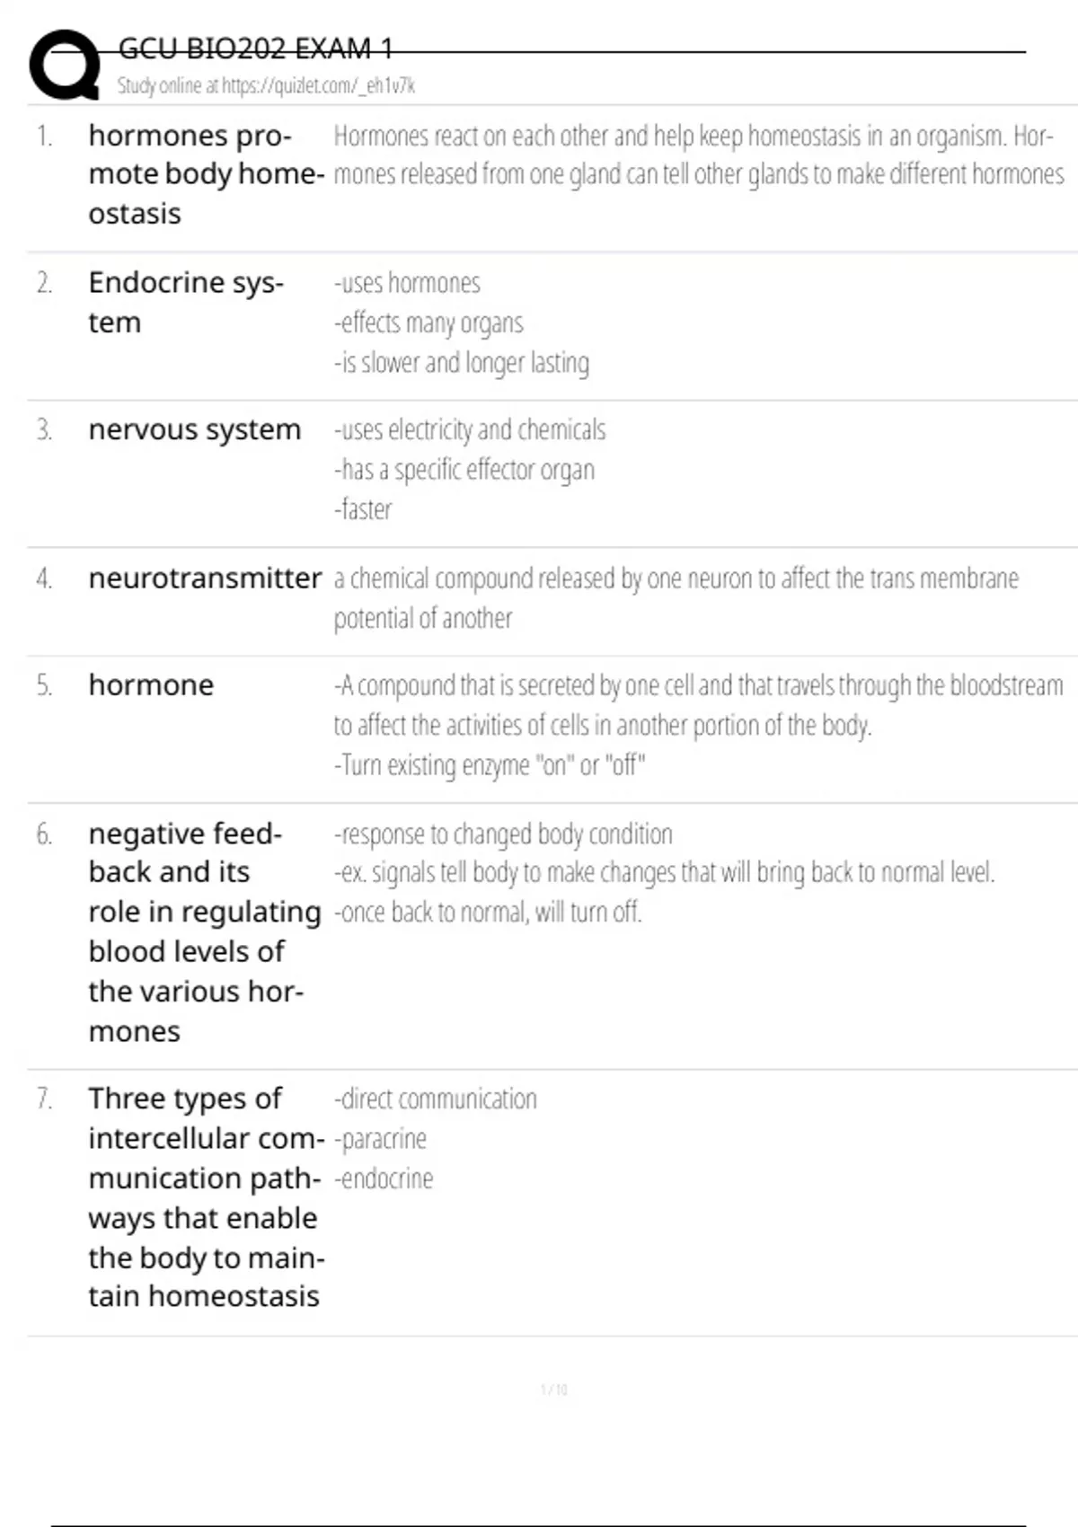This screenshot has height=1527, width=1078.
Task: Click the 'Turn existing enzyme' definition line
Action: pos(490,765)
